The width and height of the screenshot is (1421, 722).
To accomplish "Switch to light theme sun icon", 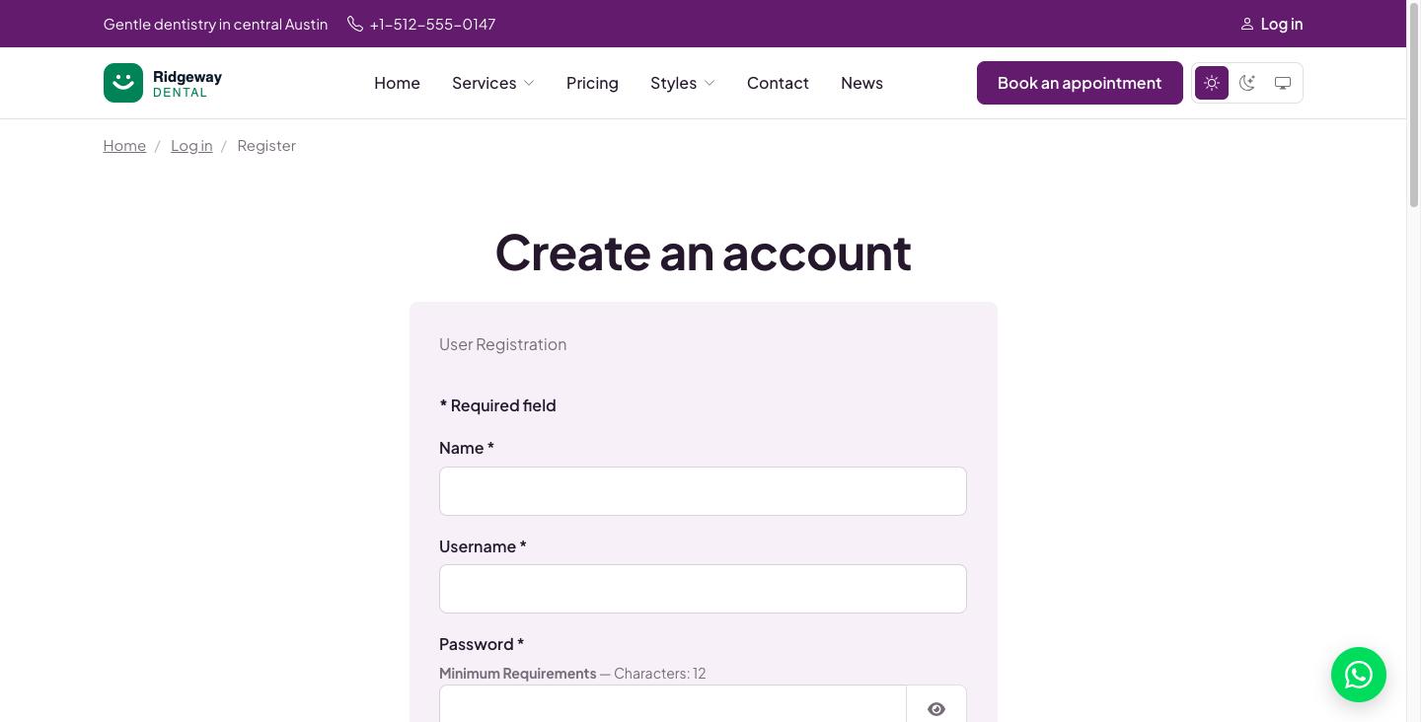I will 1212,83.
